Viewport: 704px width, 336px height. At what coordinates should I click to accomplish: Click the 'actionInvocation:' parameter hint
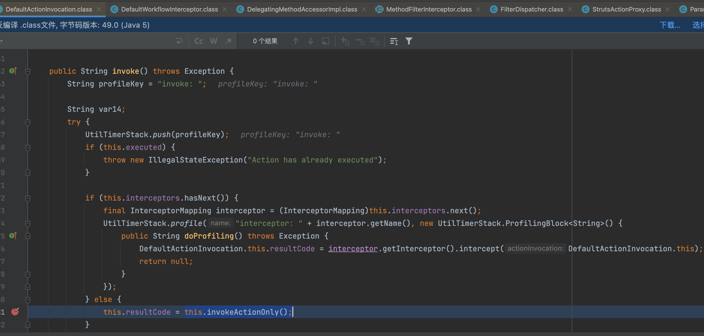coord(536,248)
